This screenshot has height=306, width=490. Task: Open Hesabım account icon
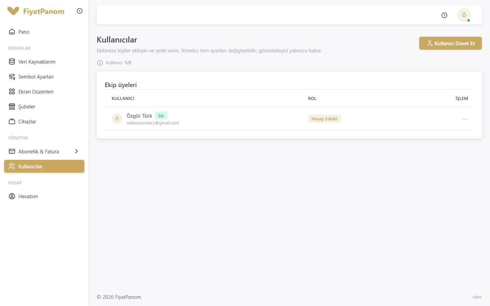(12, 196)
